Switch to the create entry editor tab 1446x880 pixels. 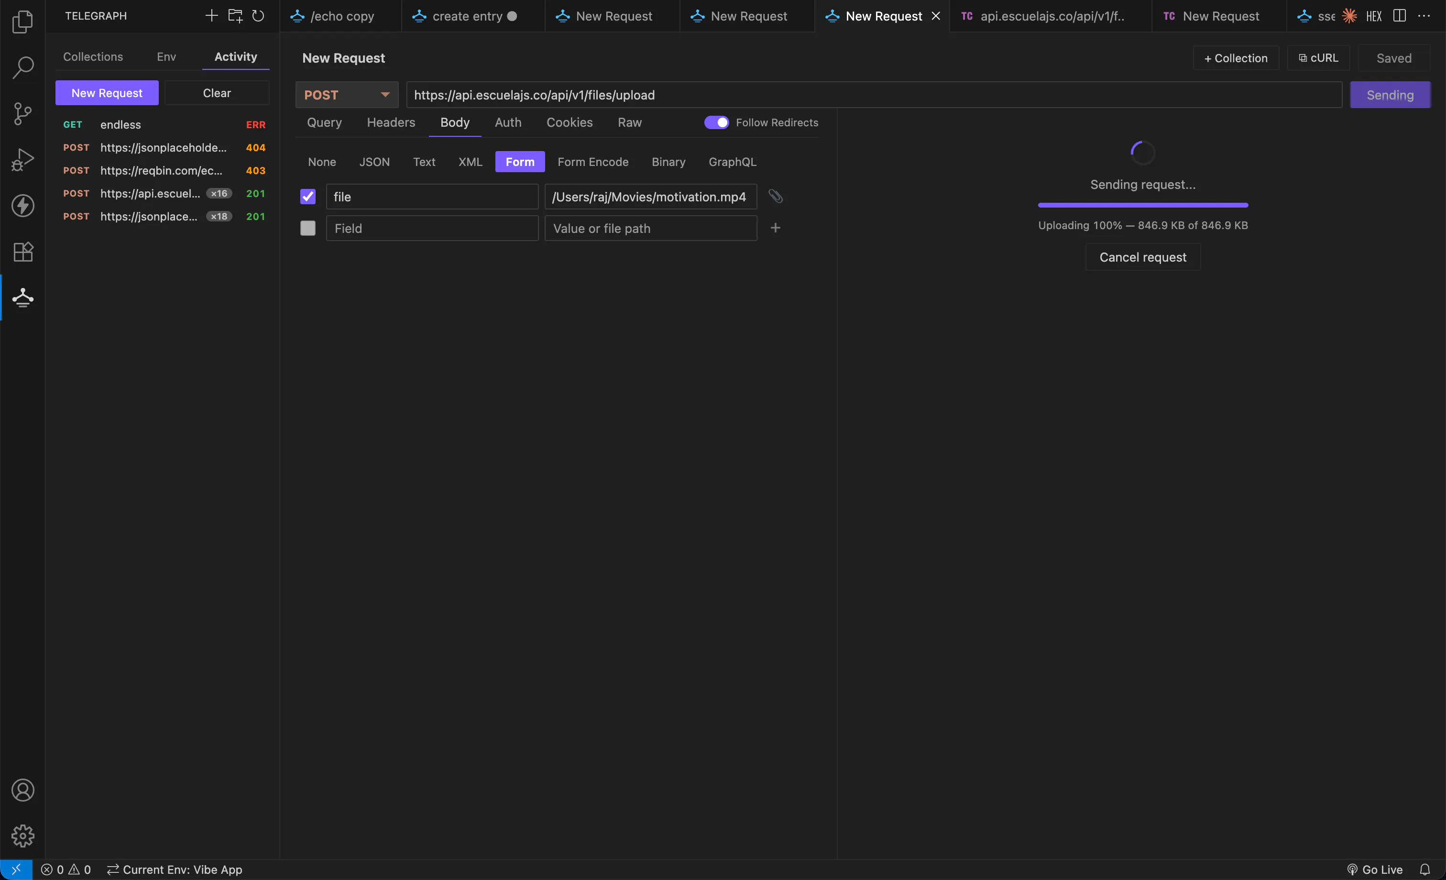click(x=473, y=16)
